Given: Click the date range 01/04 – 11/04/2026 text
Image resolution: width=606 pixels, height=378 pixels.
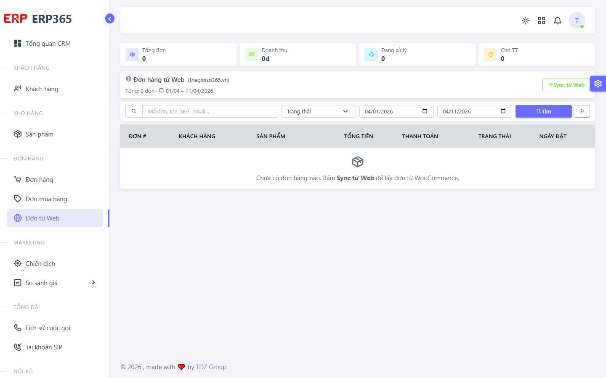Looking at the screenshot, I should click(x=189, y=91).
